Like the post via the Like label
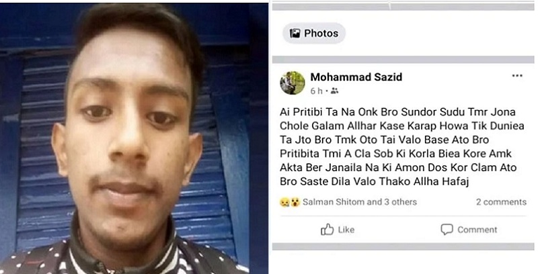The image size is (538, 274). (346, 230)
